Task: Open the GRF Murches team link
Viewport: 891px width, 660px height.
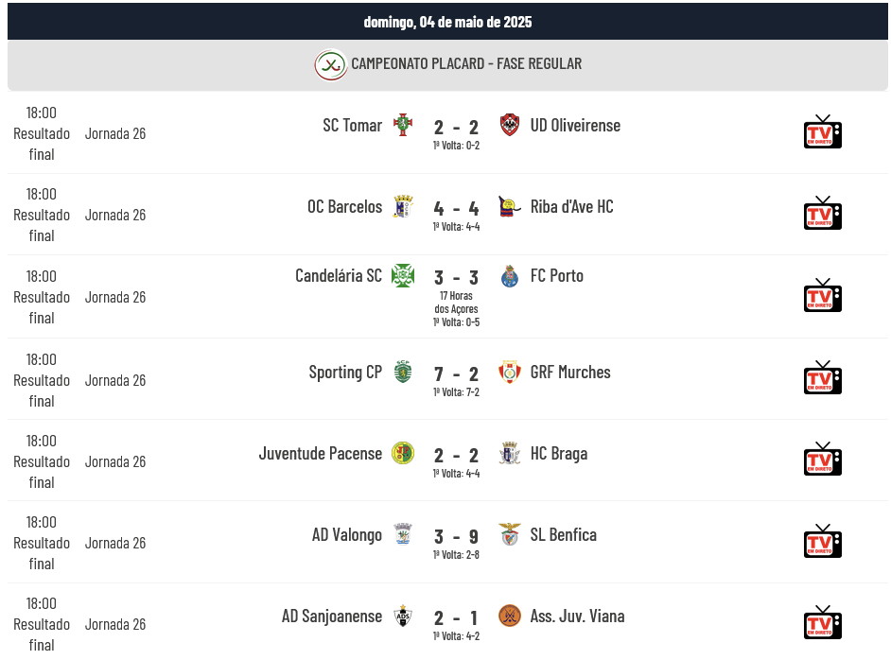Action: click(570, 372)
